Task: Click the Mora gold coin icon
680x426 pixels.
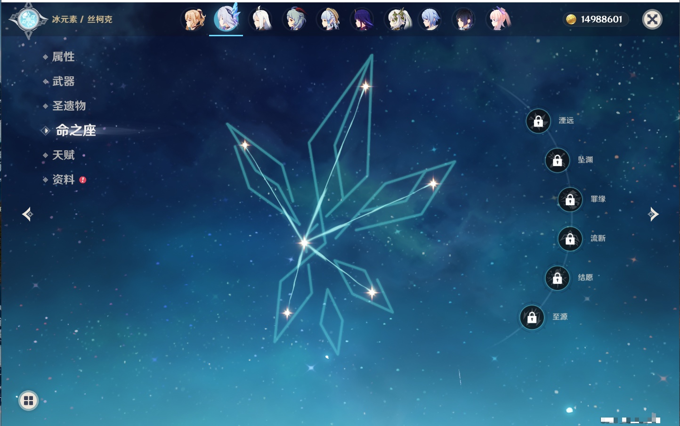Action: (571, 19)
